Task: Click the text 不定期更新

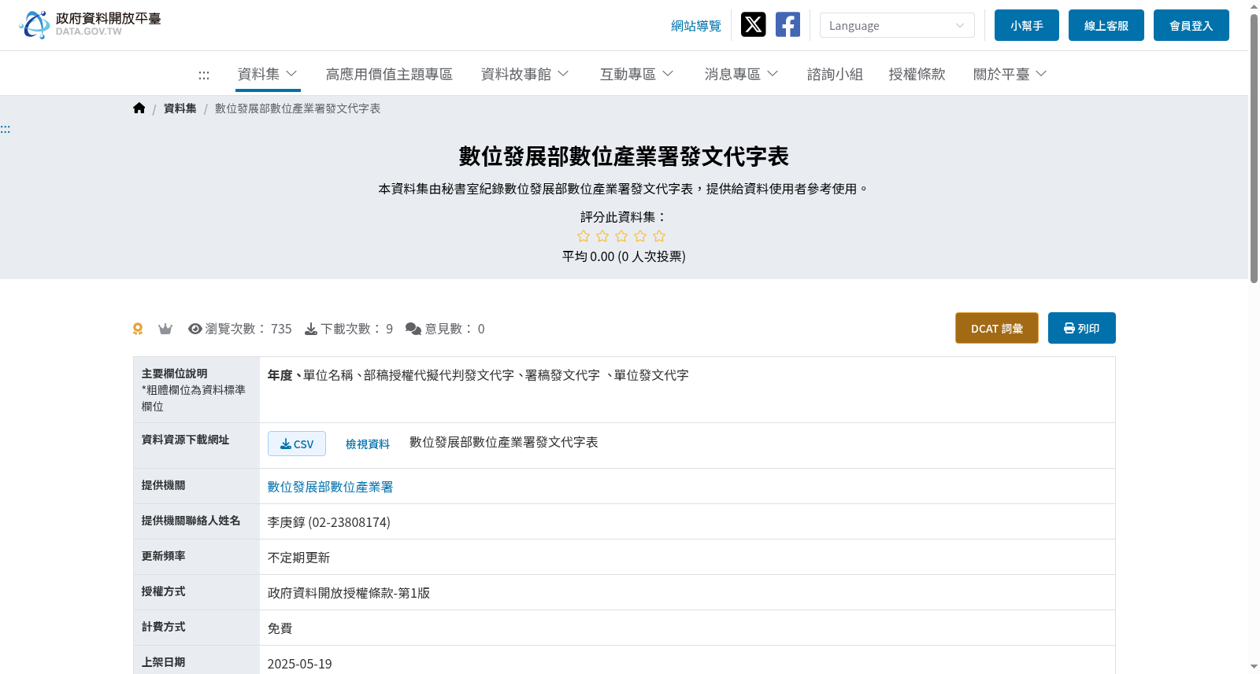Action: pyautogui.click(x=299, y=558)
